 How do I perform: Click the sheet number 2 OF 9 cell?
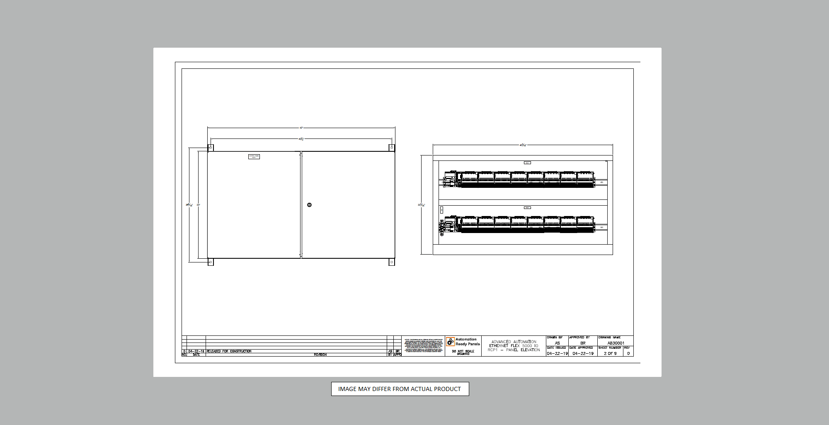(610, 354)
